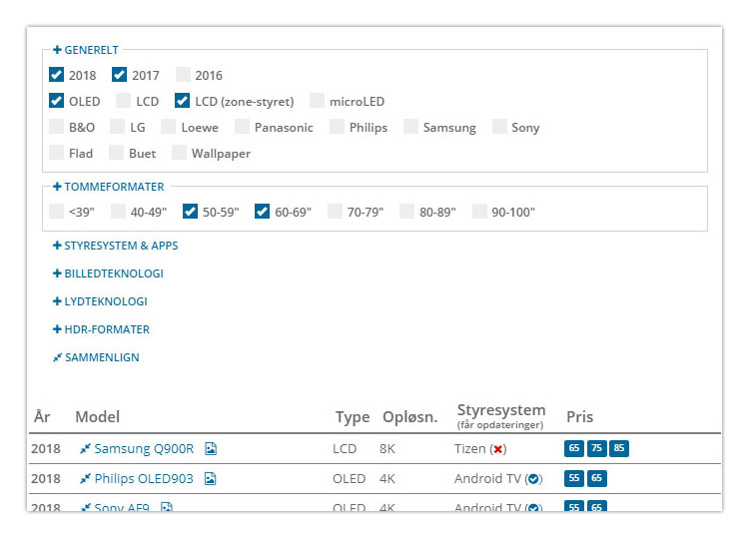Viewport: 750px width, 538px height.
Task: Sort table by Type column header
Action: click(x=353, y=417)
